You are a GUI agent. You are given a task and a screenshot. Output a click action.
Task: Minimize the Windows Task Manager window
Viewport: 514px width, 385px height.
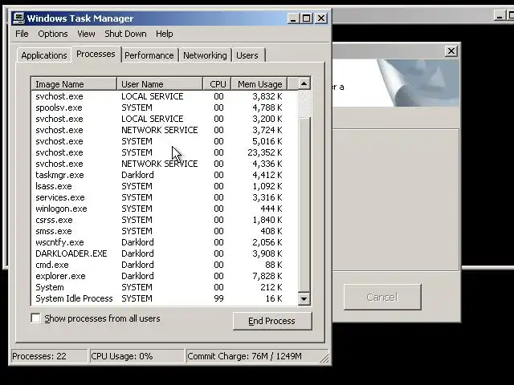[293, 18]
